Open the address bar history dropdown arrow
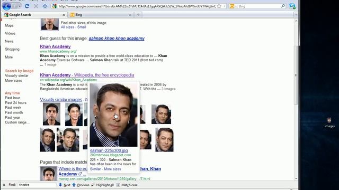Image resolution: width=339 pixels, height=190 pixels. [225, 6]
